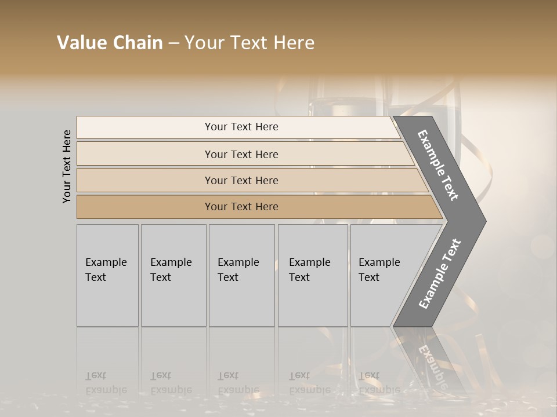Select the fourth gray 'Example Text' box
Viewport: 557px width, 417px height.
pyautogui.click(x=313, y=275)
